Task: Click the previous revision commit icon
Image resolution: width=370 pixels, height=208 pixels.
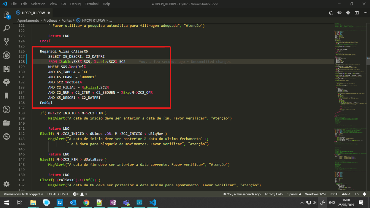Action: coord(339,13)
